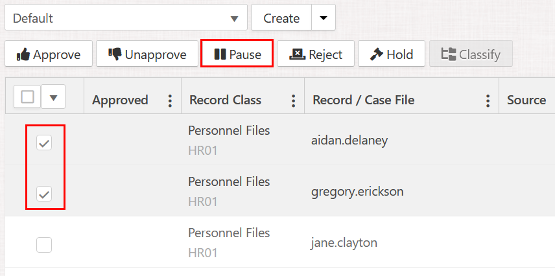This screenshot has width=555, height=276.
Task: Click the Hold gavel icon
Action: pos(377,54)
